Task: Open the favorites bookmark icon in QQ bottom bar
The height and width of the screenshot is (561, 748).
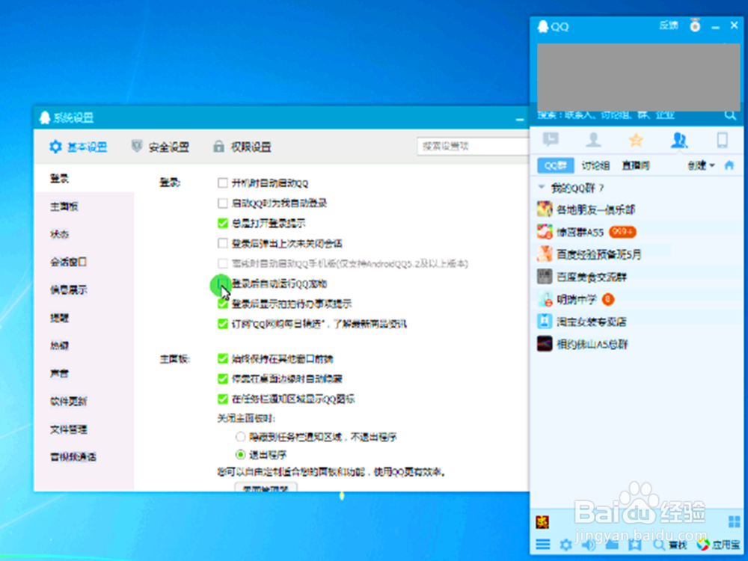Action: (x=634, y=545)
